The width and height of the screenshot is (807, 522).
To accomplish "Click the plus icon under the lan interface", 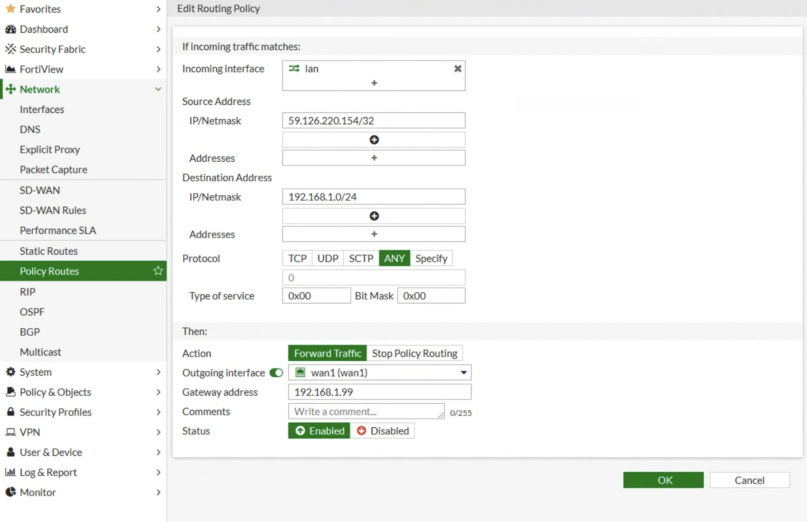I will (x=374, y=83).
